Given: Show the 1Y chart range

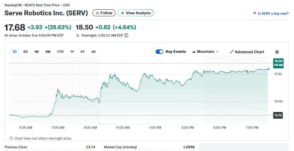Looking at the screenshot, I should (x=72, y=52).
